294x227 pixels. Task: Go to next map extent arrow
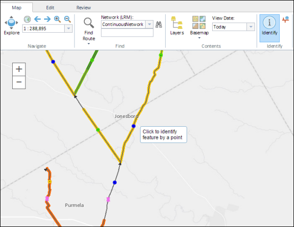click(x=47, y=19)
